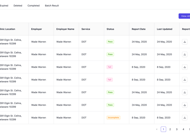190x136 pixels.
Task: Select the Incomplete row's 8 Sep, 2020 report date
Action: point(139,117)
